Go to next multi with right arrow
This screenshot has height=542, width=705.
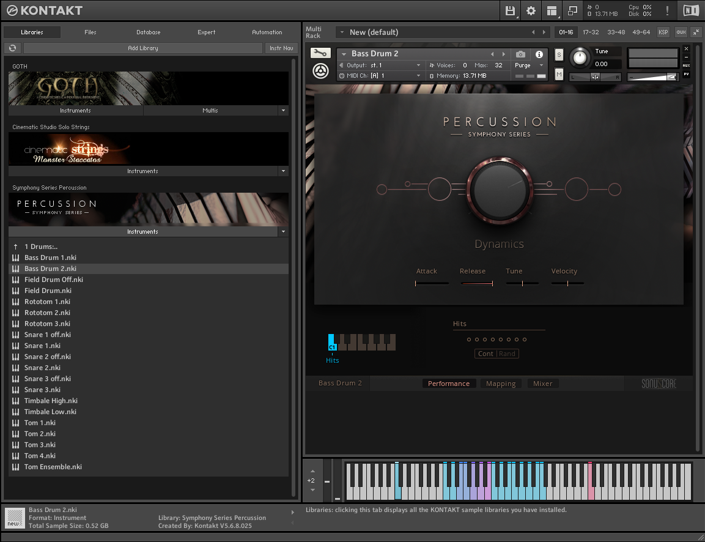tap(544, 32)
